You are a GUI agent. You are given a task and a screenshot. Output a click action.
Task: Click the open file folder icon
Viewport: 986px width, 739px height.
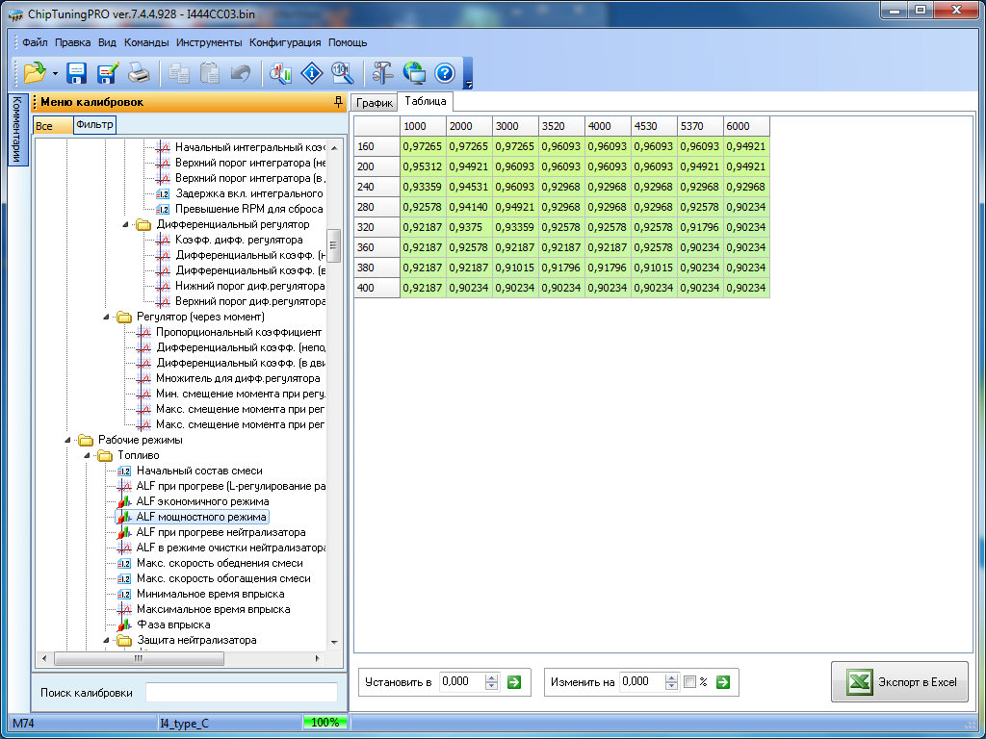point(35,73)
